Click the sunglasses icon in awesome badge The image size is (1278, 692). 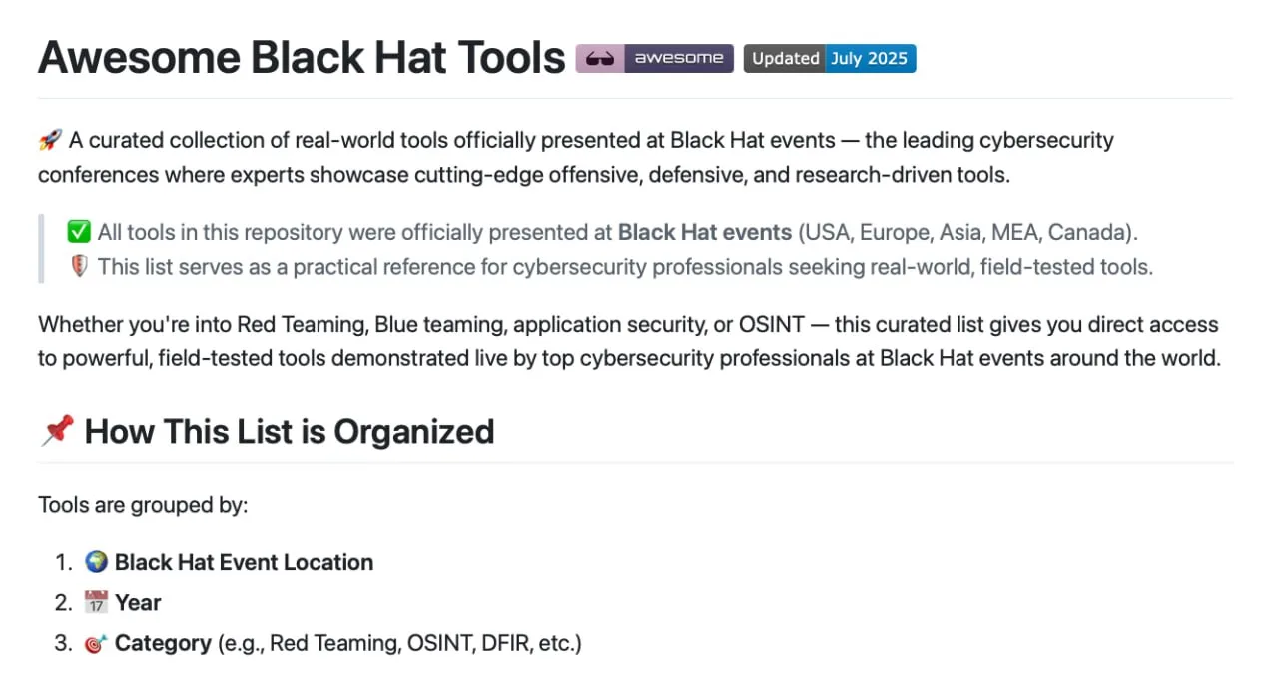(600, 59)
